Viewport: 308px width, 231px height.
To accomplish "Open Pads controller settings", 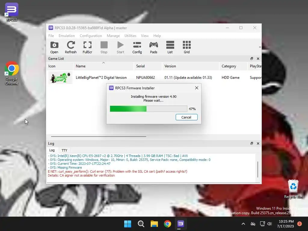I will [154, 47].
